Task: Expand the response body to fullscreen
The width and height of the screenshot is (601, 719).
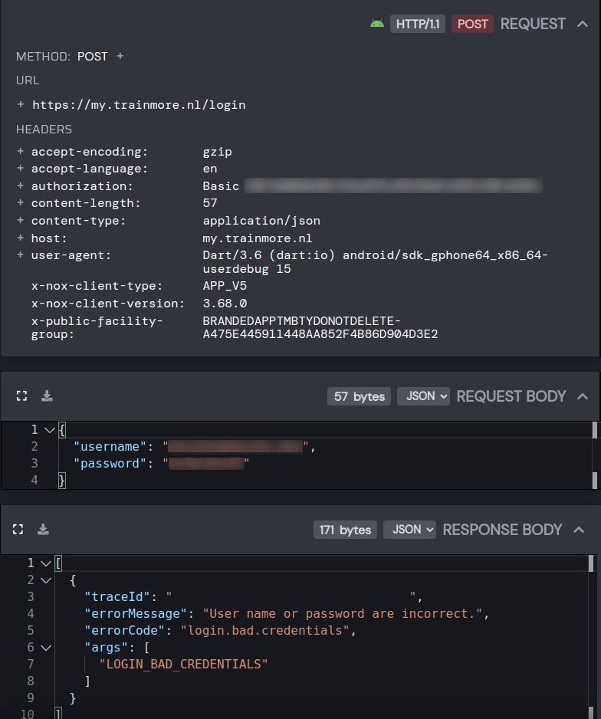Action: click(x=18, y=530)
